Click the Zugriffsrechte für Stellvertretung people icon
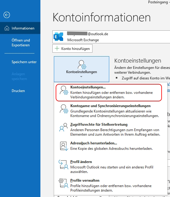Viewport: 170px width, 197px height. (x=63, y=127)
